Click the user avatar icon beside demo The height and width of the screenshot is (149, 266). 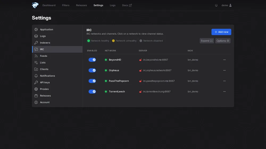230,5
